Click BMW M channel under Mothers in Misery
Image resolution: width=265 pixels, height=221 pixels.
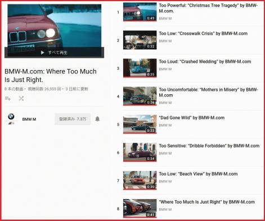coord(165,103)
